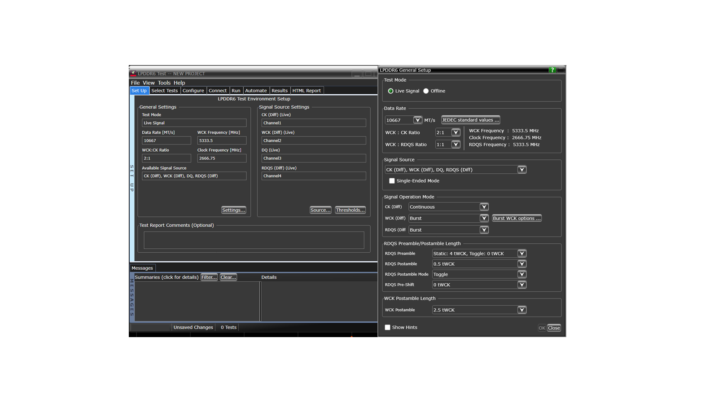Toggle the Show Hints checkbox

click(388, 327)
